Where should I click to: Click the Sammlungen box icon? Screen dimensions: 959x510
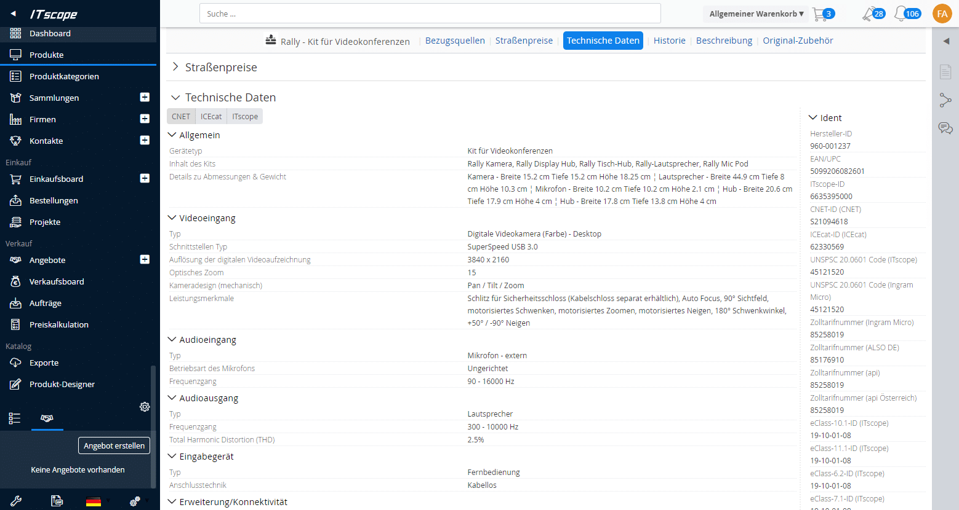click(15, 98)
